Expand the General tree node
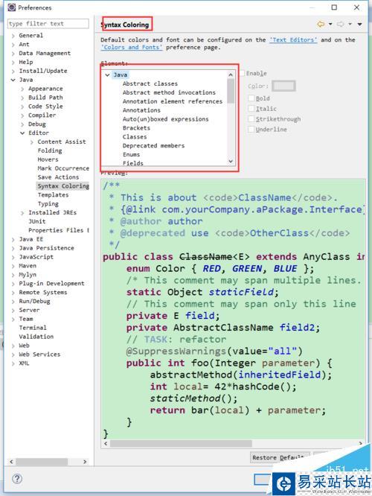 pos(13,36)
